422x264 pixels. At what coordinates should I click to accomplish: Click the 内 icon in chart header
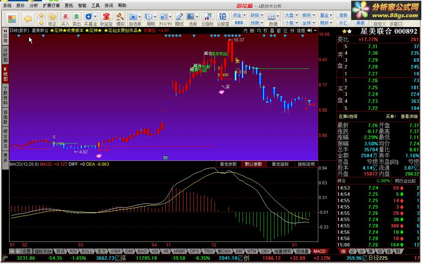click(x=246, y=31)
